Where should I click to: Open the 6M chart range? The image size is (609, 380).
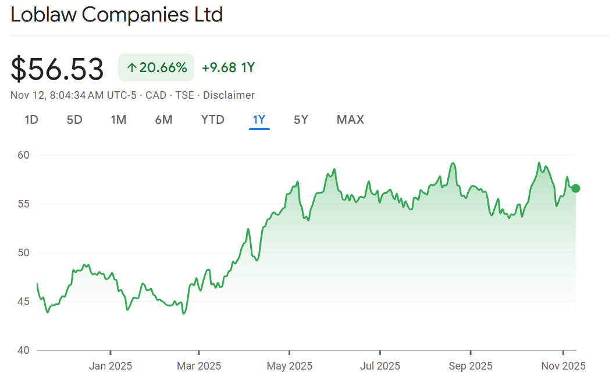pos(163,120)
